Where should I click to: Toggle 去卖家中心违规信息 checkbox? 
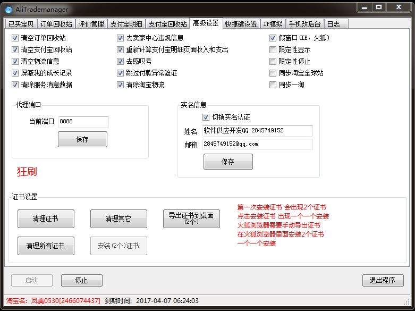tap(120, 38)
